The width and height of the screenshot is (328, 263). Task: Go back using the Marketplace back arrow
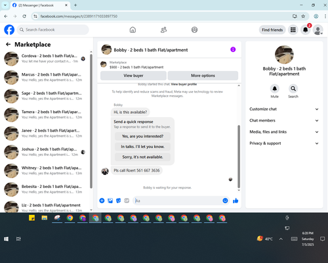(8, 45)
